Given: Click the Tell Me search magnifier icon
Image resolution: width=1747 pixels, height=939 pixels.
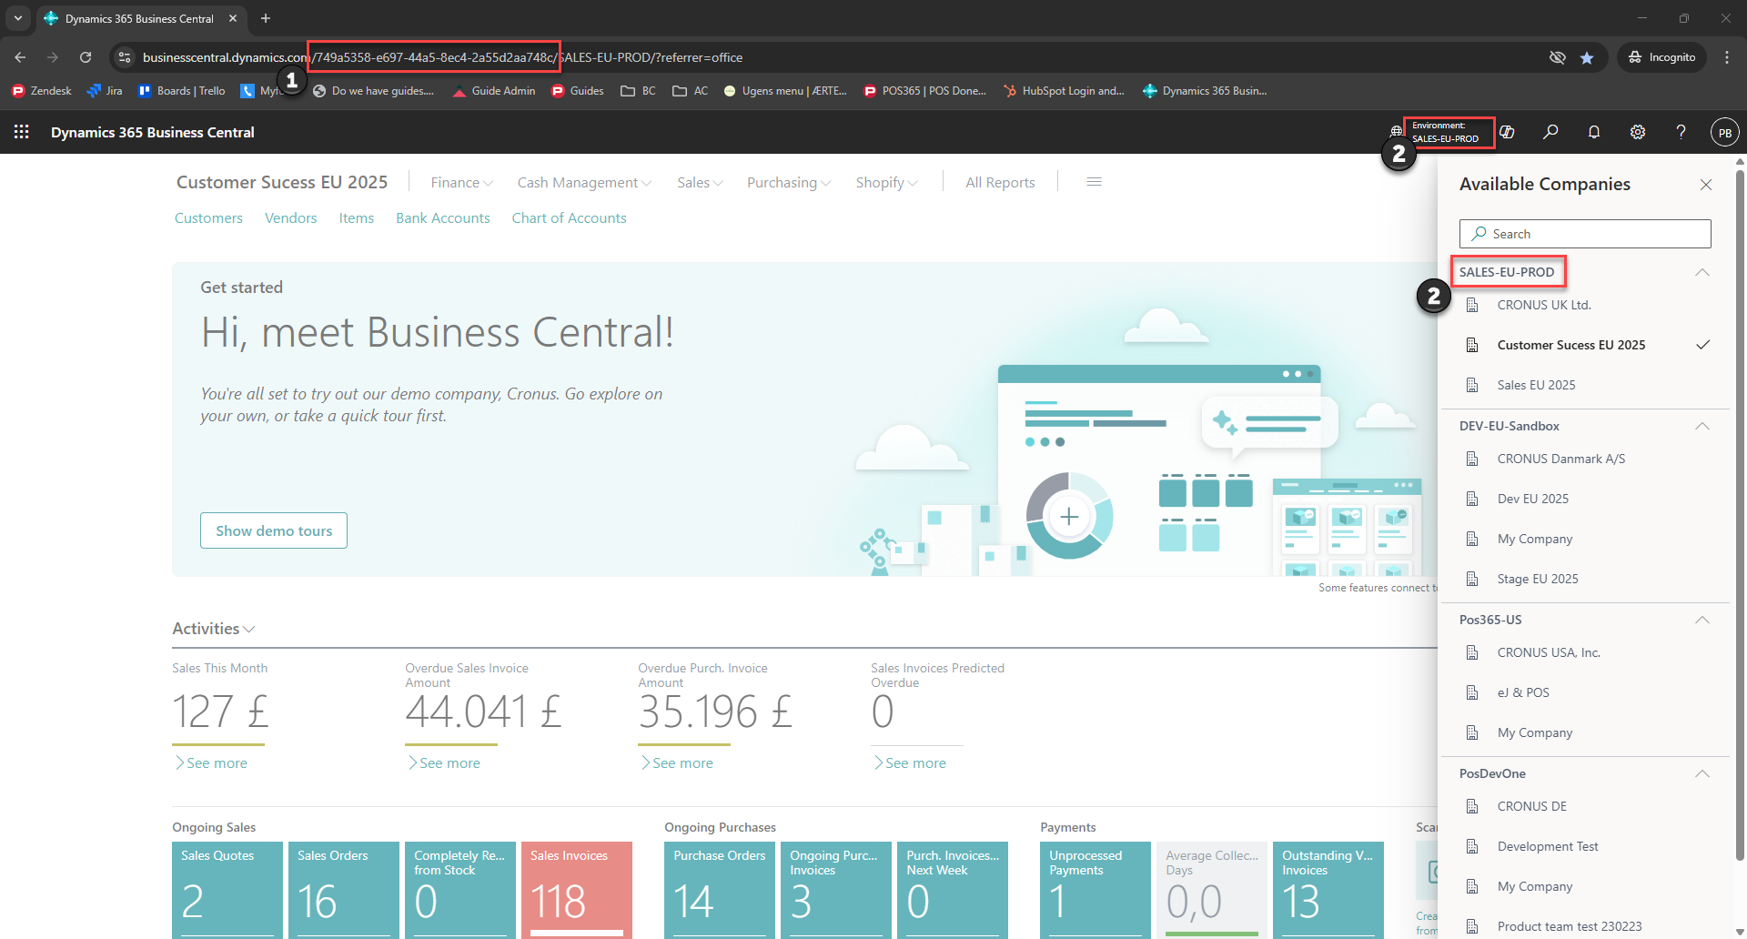Looking at the screenshot, I should (x=1550, y=132).
